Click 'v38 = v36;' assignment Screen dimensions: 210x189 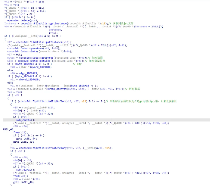tap(21, 157)
